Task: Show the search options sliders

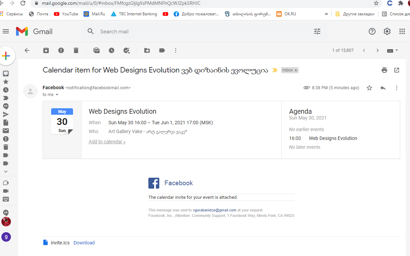Action: coord(317,31)
